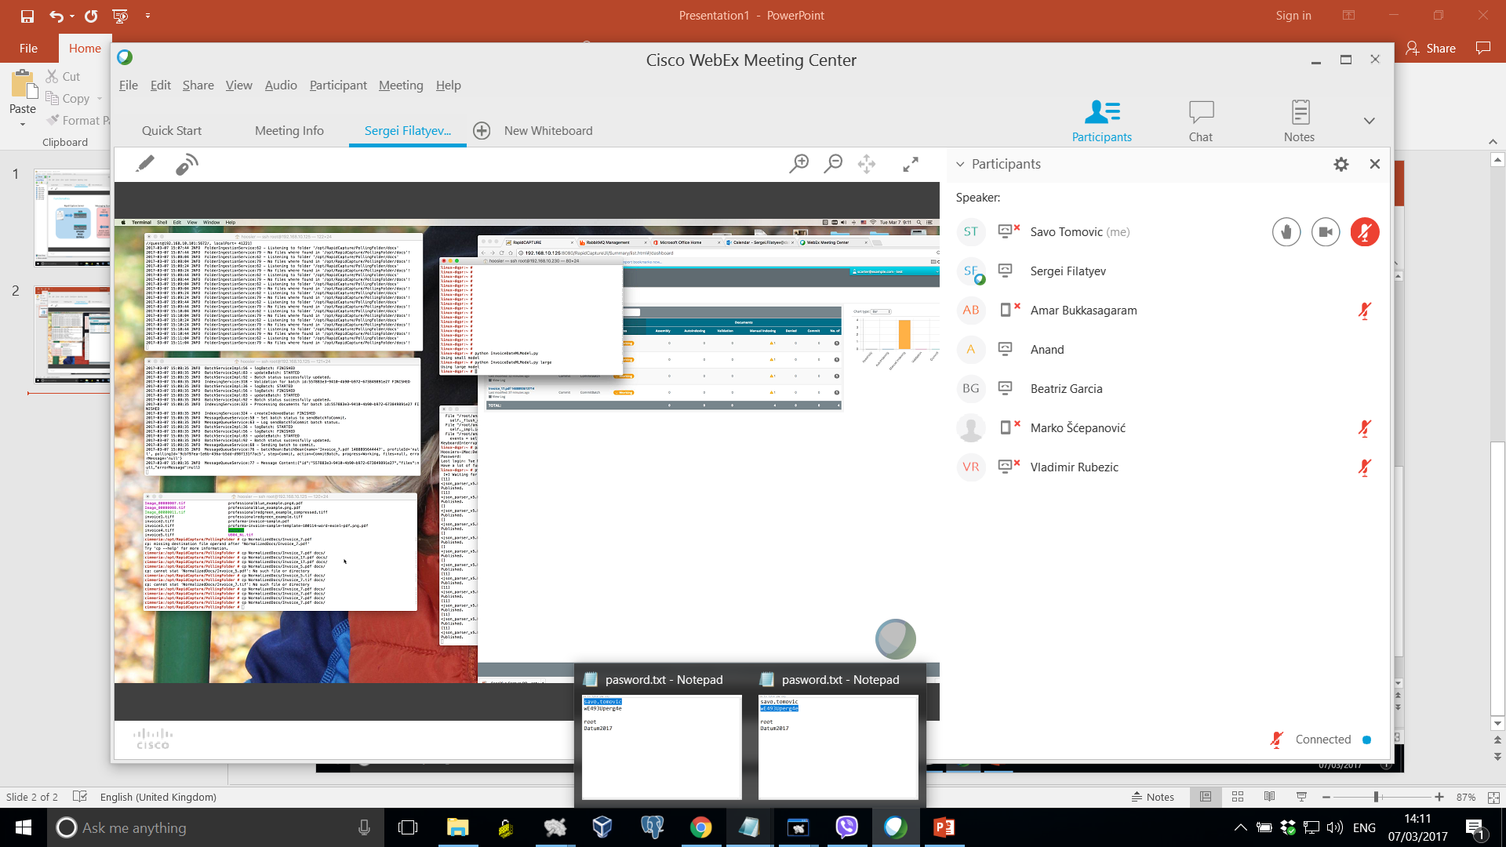Screen dimensions: 1506x847
Task: Collapse the Participants section chevron
Action: (x=960, y=164)
